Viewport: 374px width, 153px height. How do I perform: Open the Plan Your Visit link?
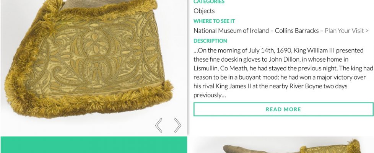(x=345, y=31)
